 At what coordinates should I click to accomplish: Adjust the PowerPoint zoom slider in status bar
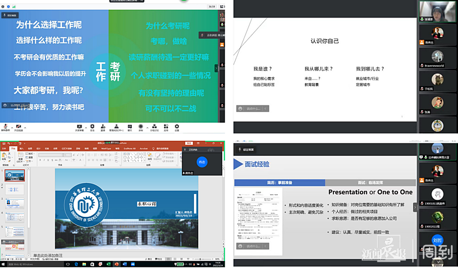[200, 259]
